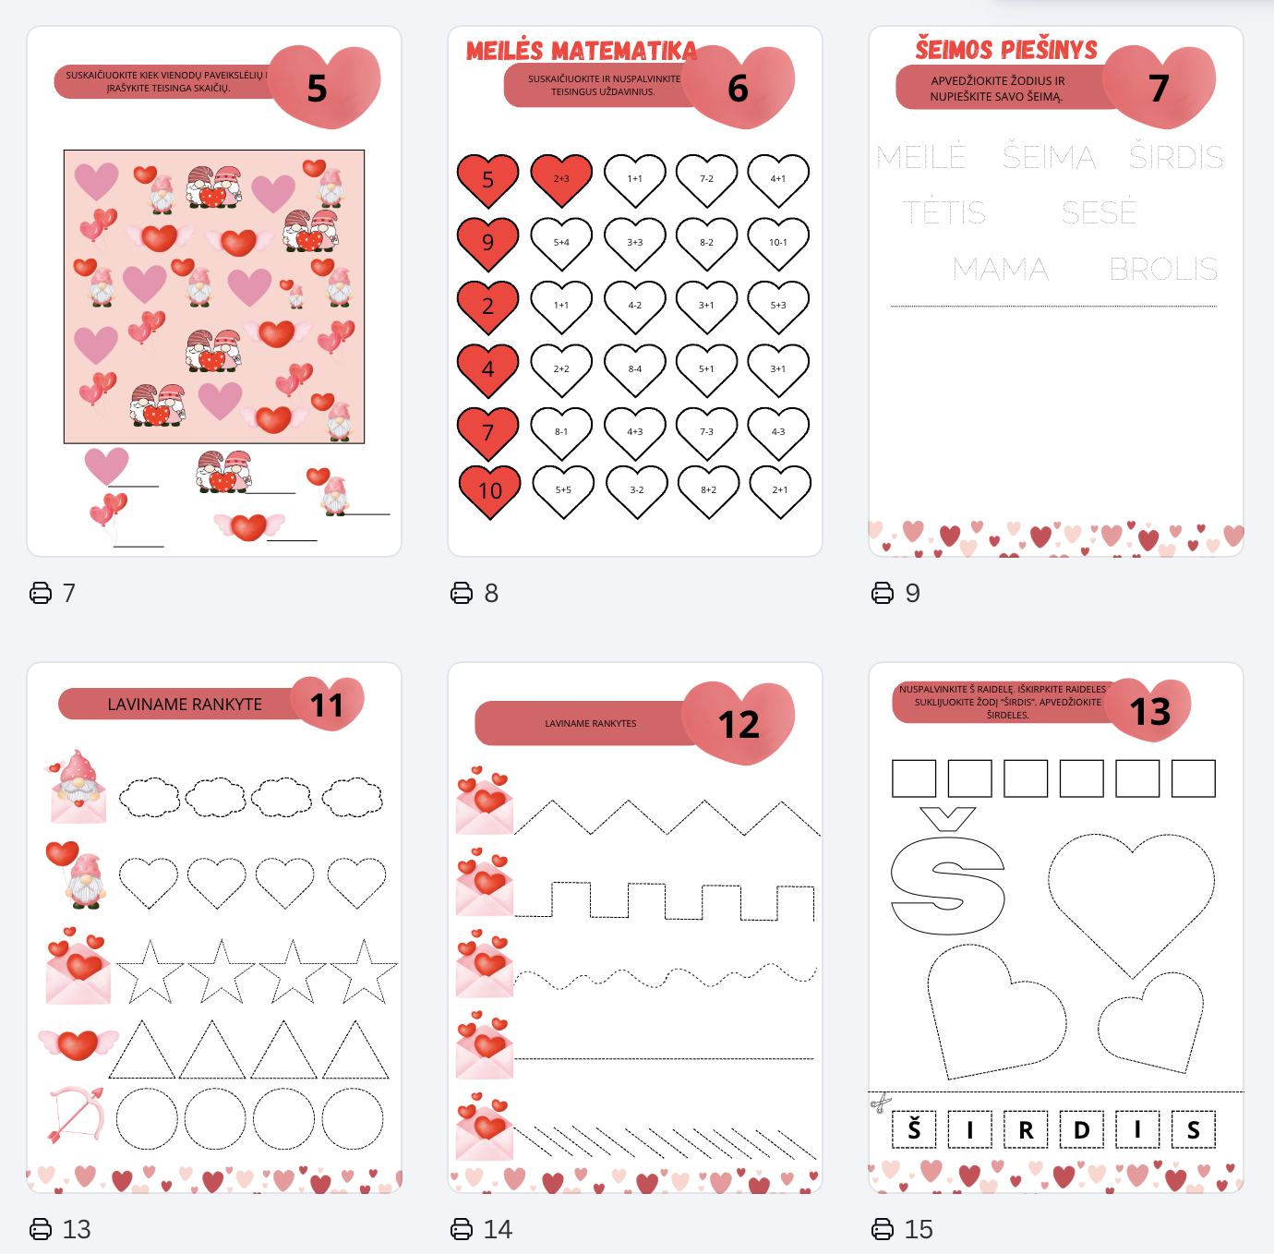Screen dimensions: 1274x1254
Task: Click the printer icon beside number 7
Action: click(x=41, y=593)
